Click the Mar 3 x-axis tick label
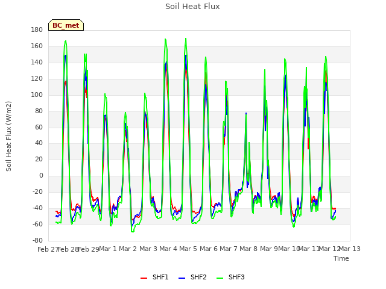The height and width of the screenshot is (289, 386). pyautogui.click(x=148, y=249)
